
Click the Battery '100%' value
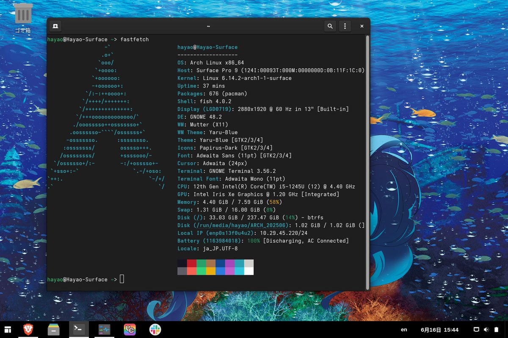pyautogui.click(x=254, y=241)
